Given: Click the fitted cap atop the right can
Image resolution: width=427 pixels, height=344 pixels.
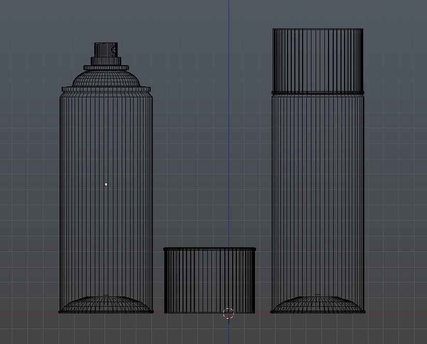Looking at the screenshot, I should coord(318,61).
